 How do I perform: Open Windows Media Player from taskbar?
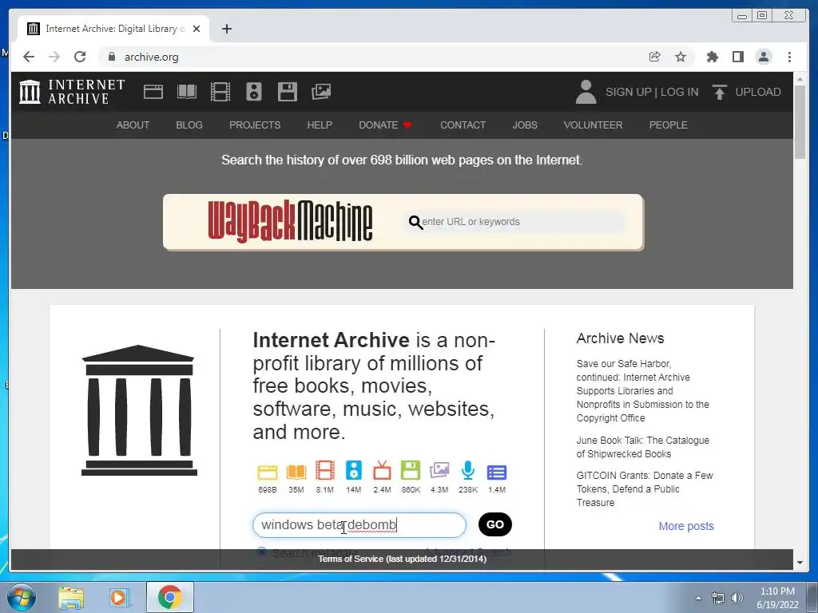[119, 597]
